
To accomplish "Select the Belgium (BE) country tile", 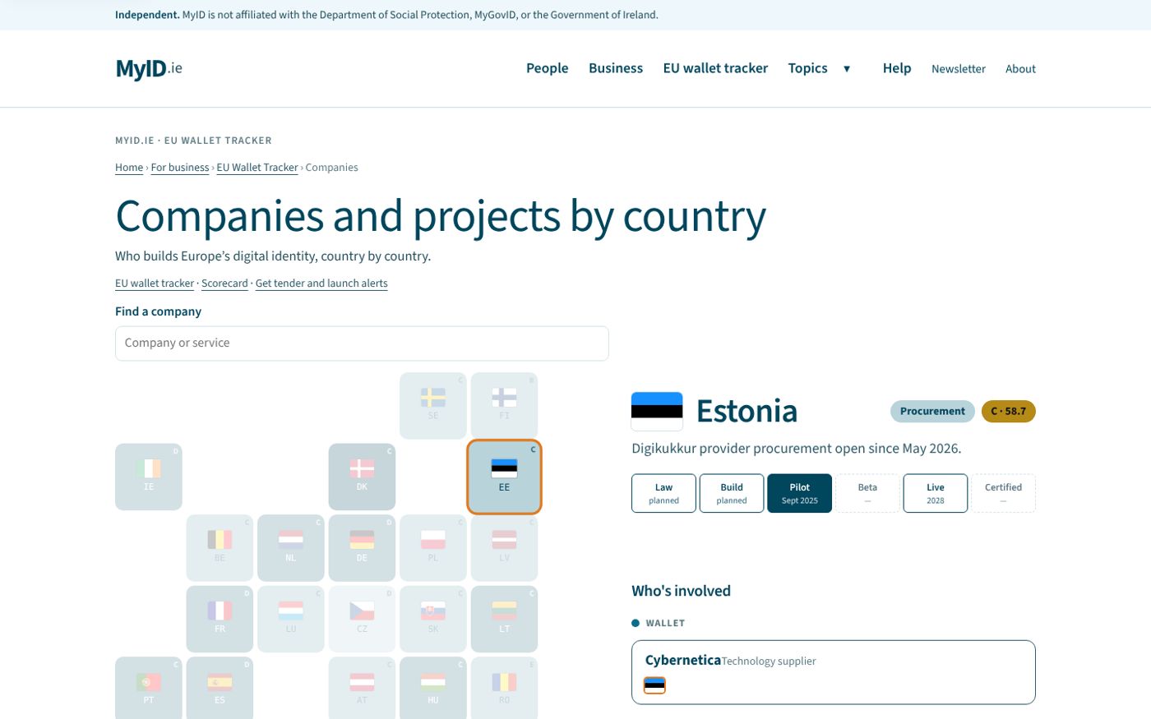I will (x=220, y=548).
